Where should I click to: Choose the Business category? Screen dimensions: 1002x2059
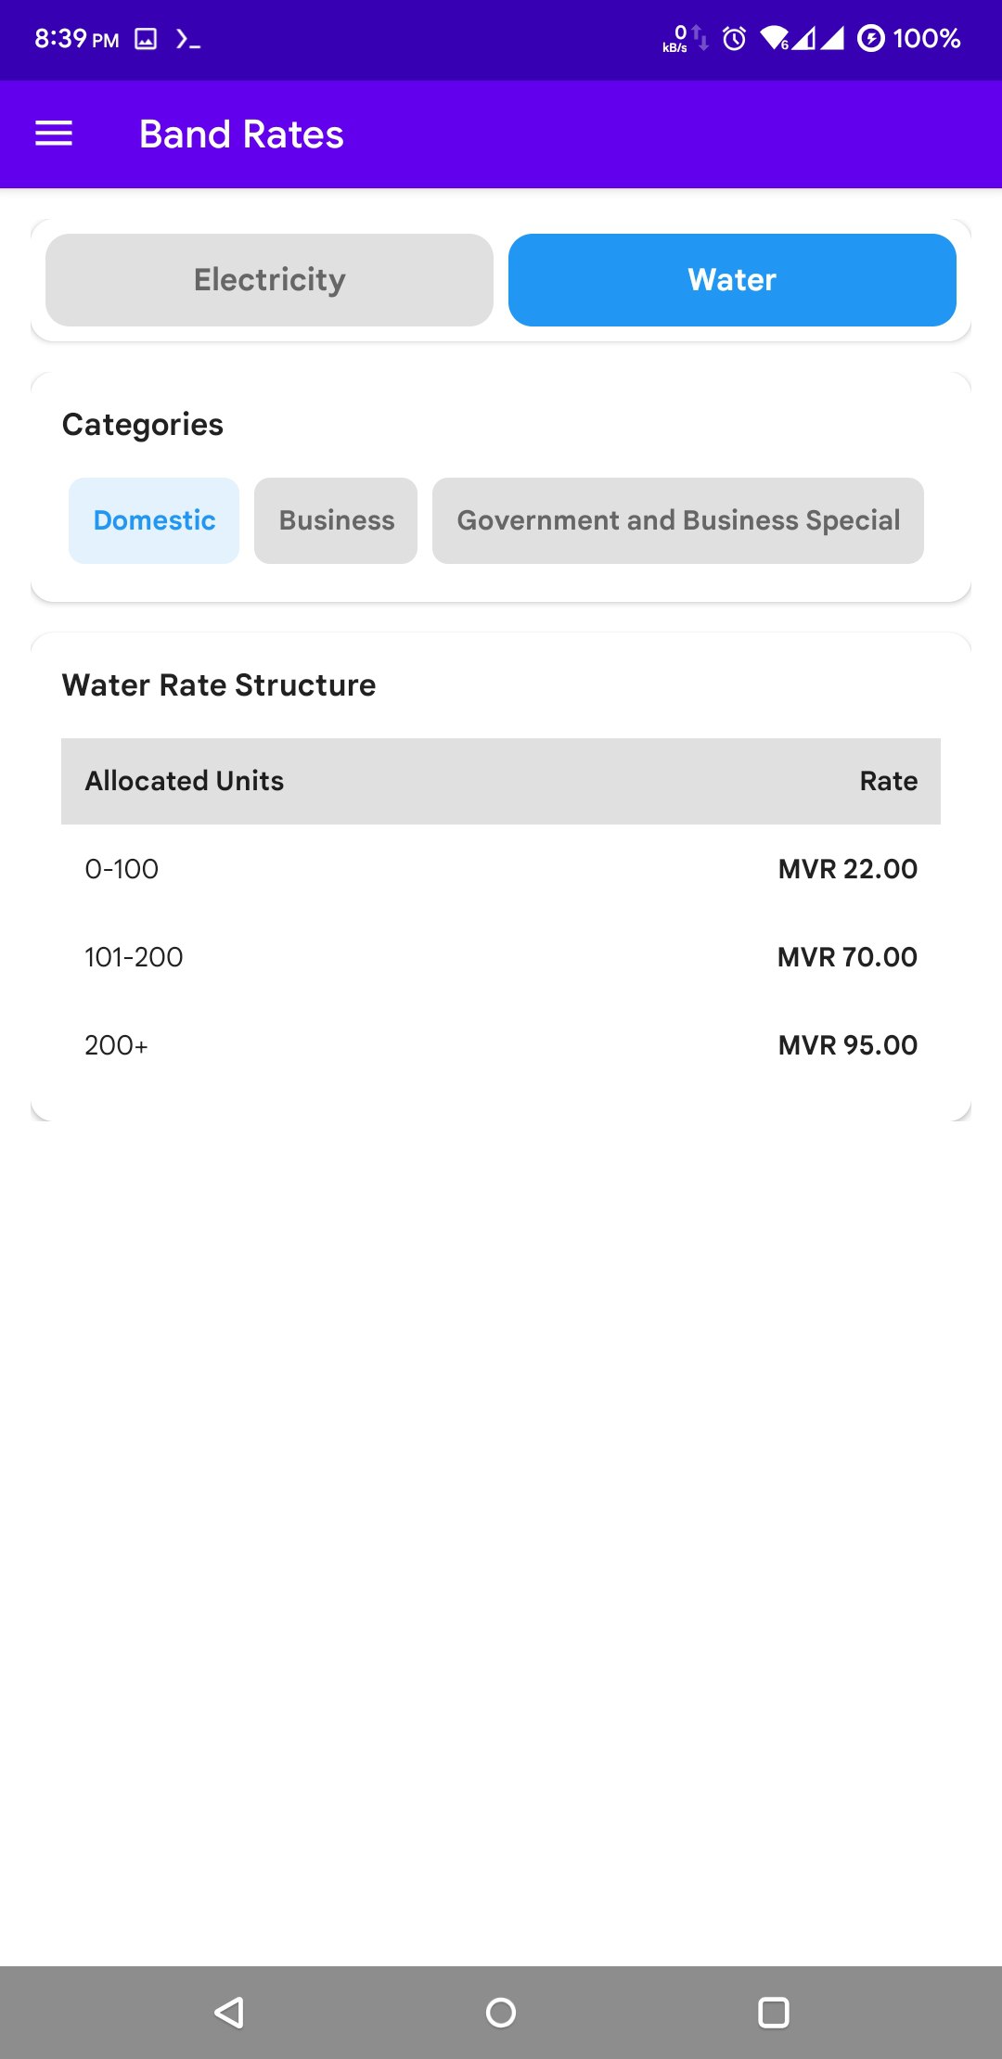pyautogui.click(x=336, y=520)
